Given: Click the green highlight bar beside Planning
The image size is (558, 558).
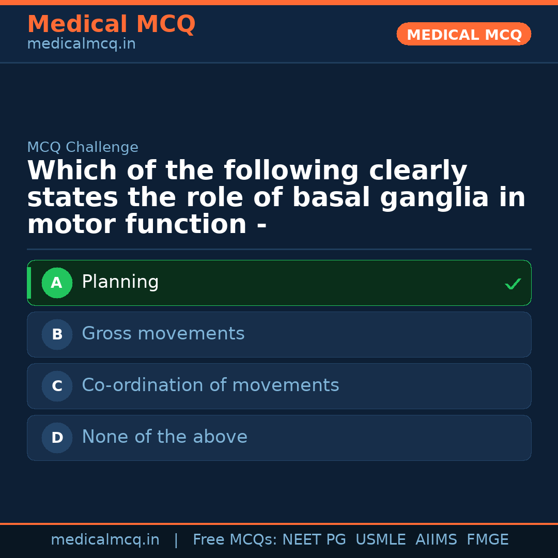Looking at the screenshot, I should [x=29, y=283].
